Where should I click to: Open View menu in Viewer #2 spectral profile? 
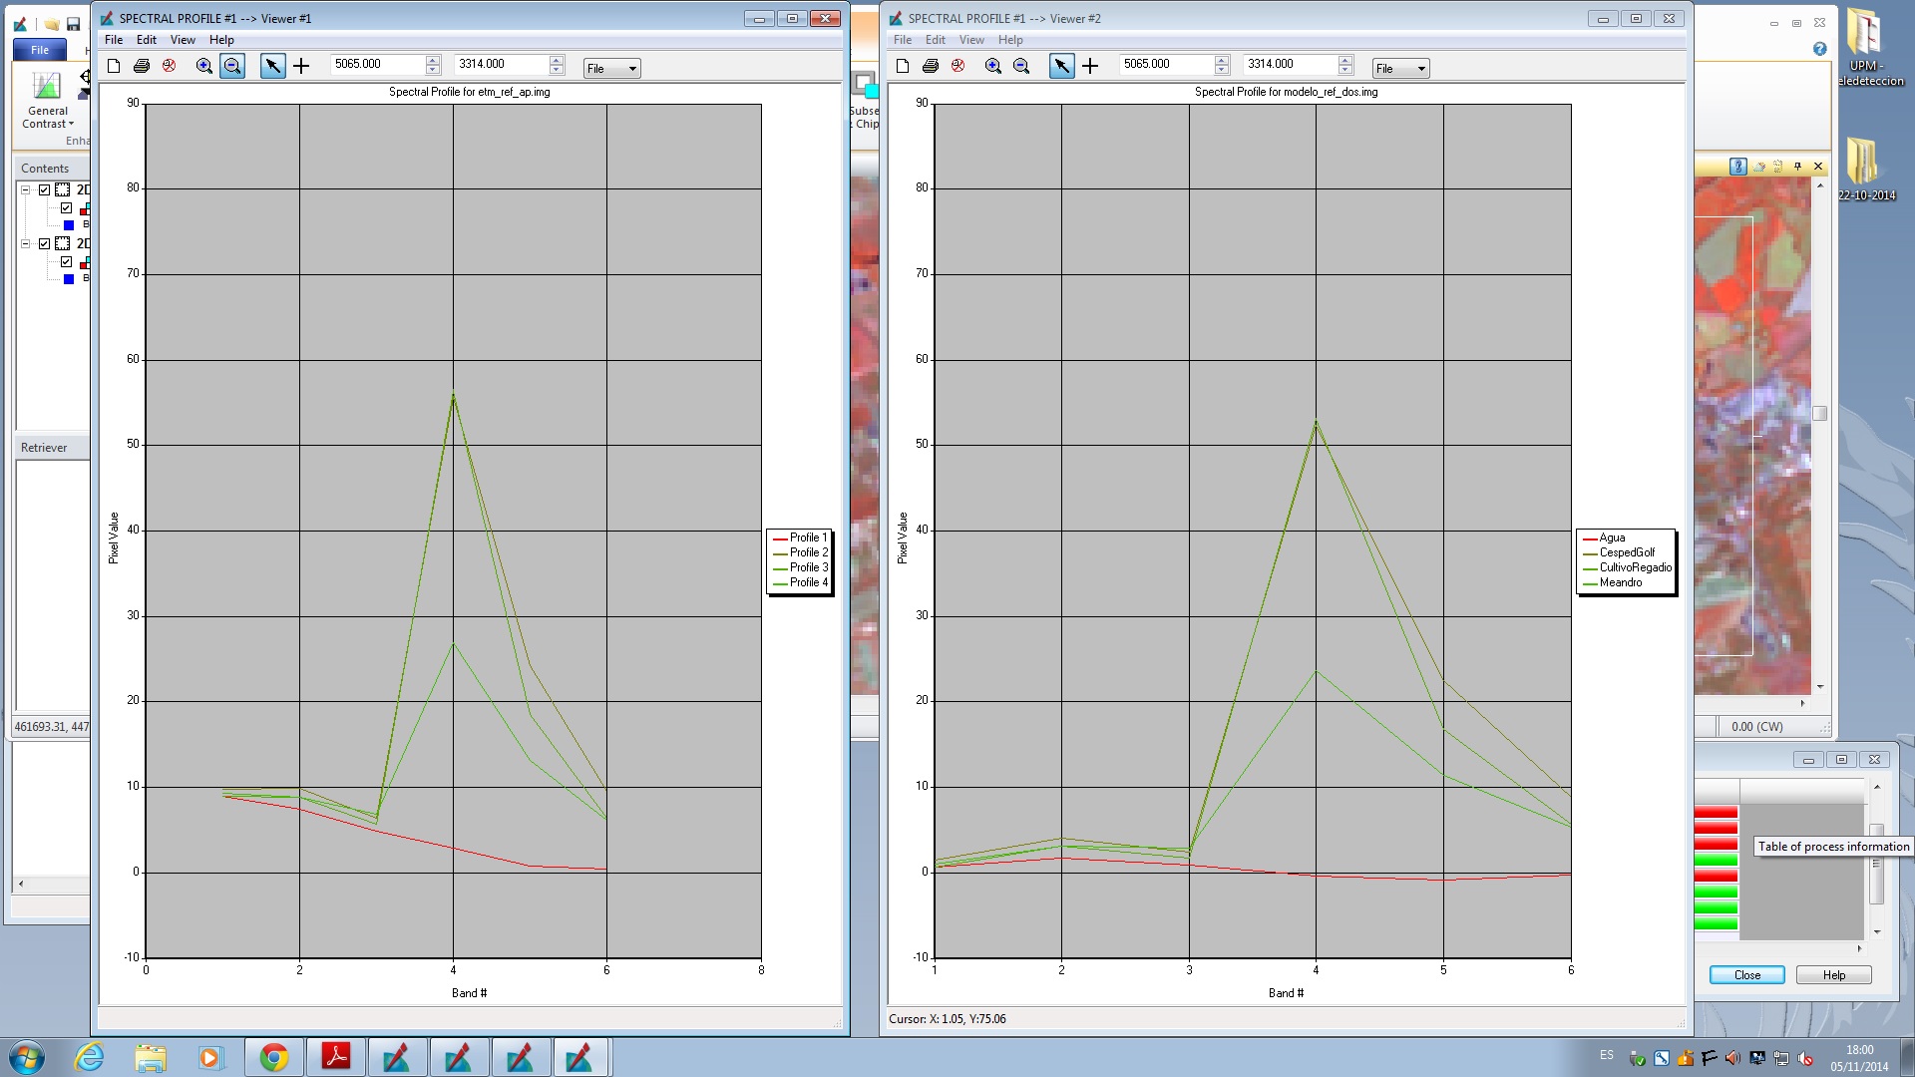point(971,40)
